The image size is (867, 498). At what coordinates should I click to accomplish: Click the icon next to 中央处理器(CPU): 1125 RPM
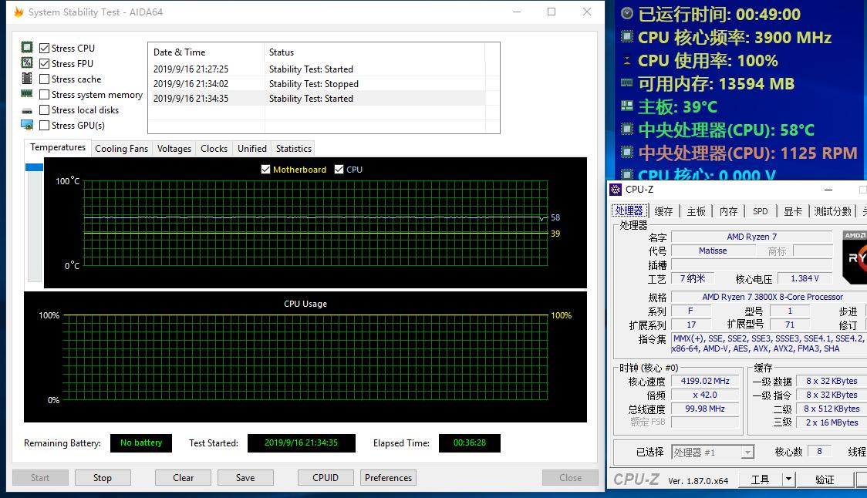tap(627, 152)
